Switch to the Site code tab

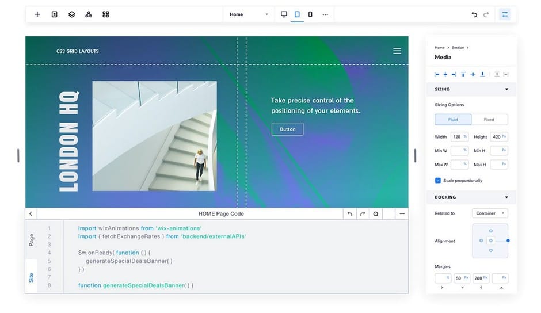pos(31,278)
